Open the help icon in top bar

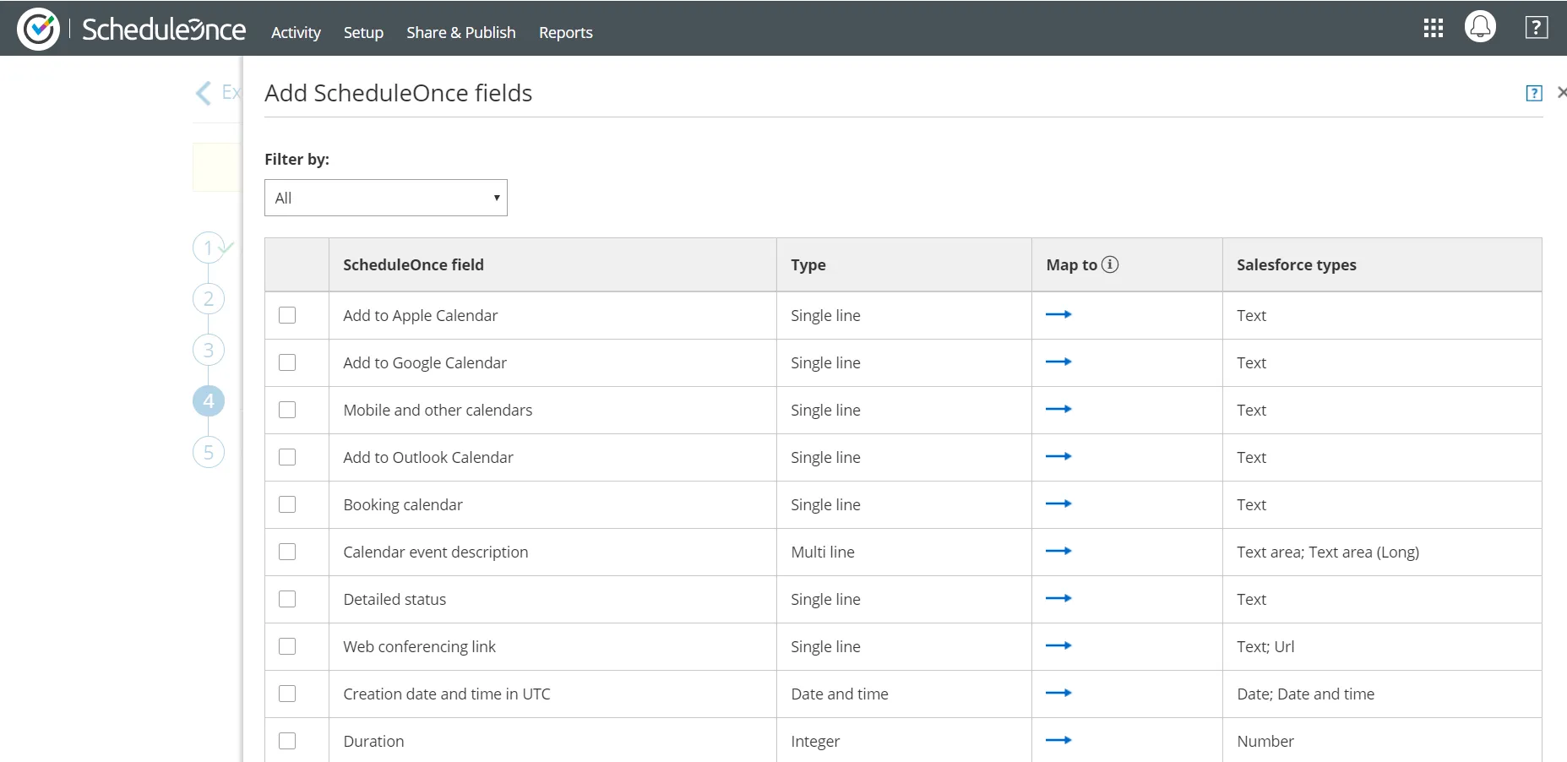click(1537, 28)
